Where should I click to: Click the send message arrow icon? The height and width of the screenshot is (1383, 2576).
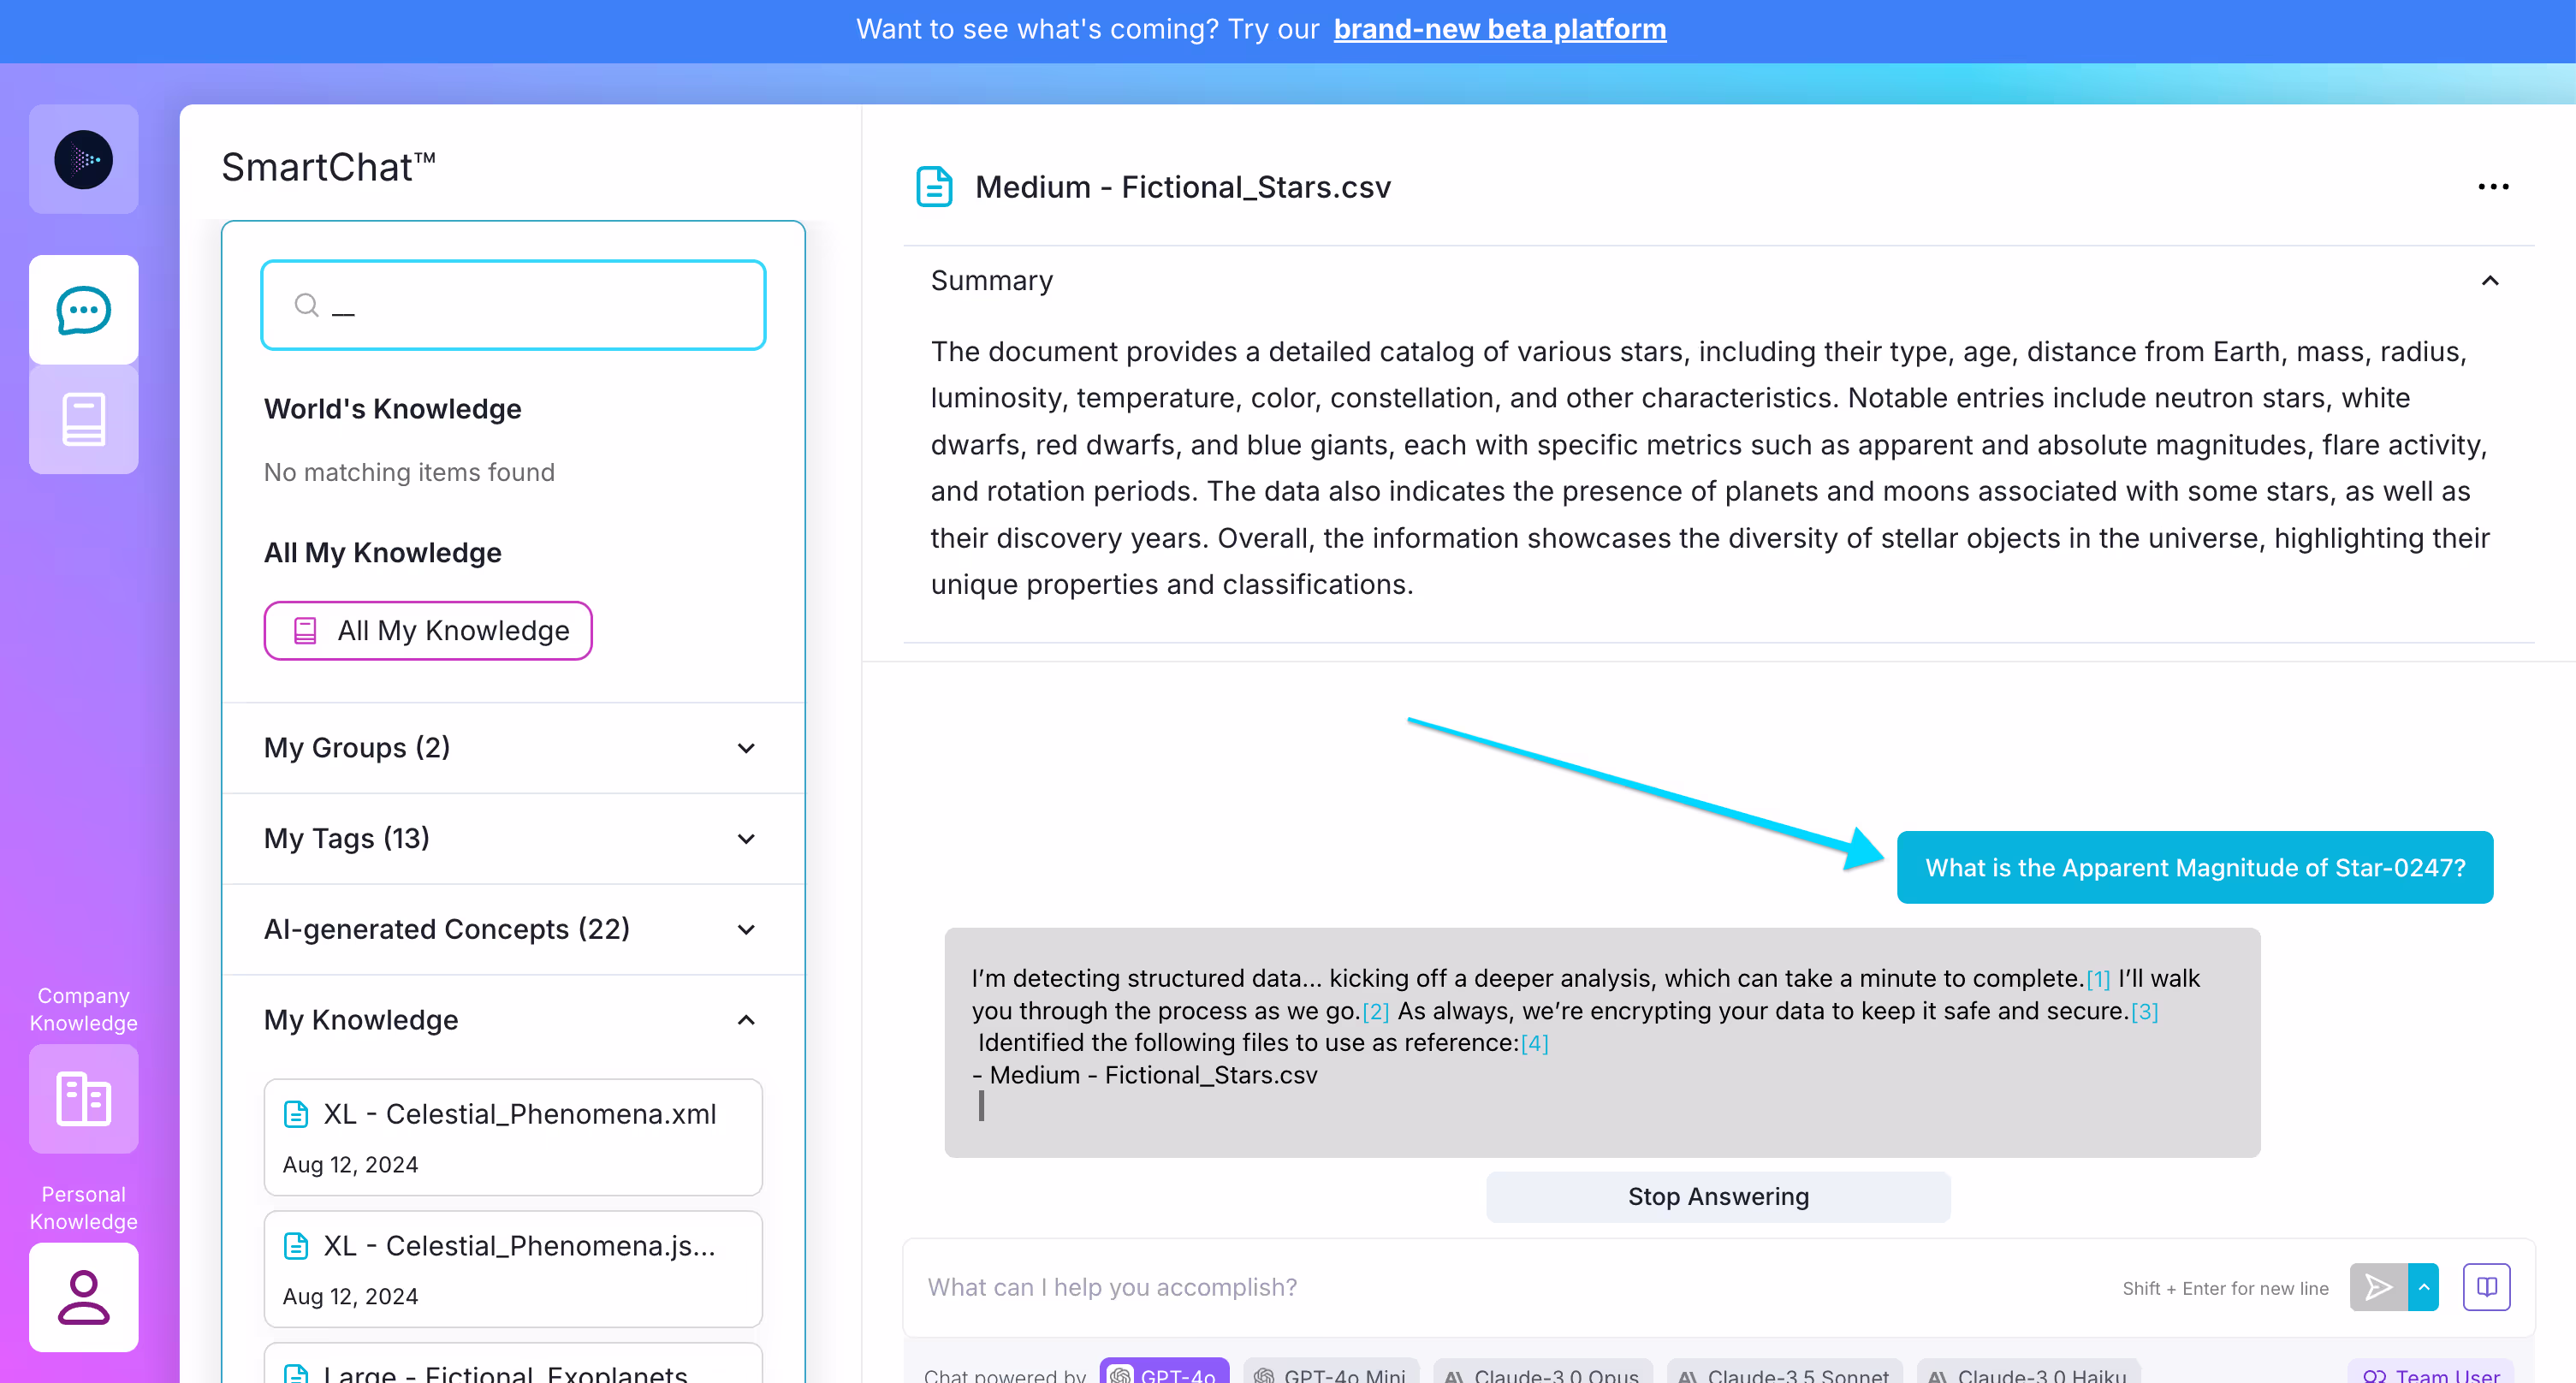click(x=2378, y=1287)
